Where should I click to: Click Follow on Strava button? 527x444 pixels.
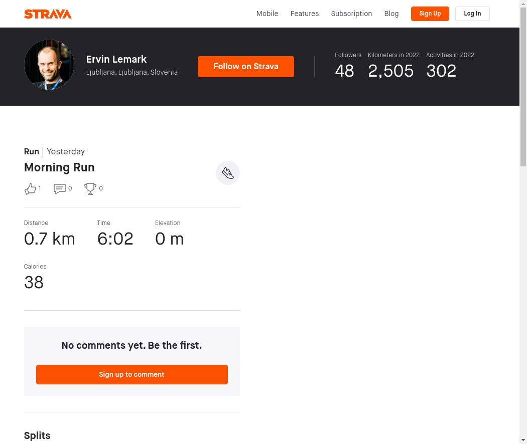point(246,67)
